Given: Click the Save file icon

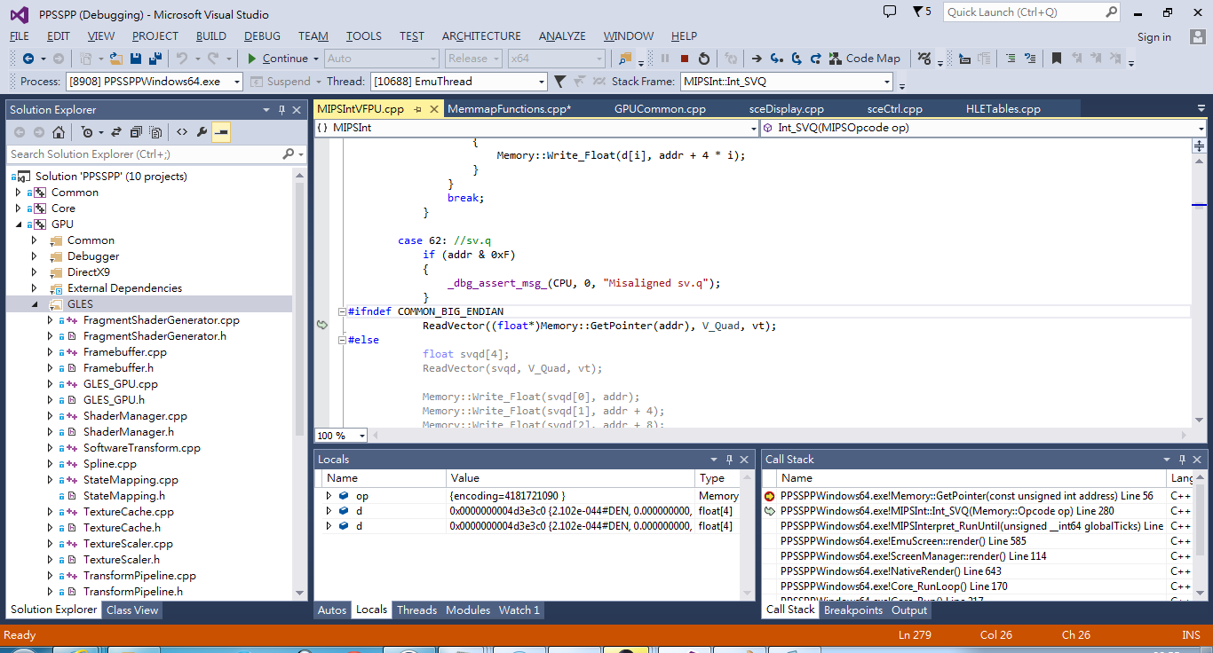Looking at the screenshot, I should 136,59.
